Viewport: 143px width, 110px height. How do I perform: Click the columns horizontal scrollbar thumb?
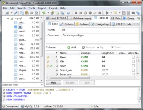(x=70, y=77)
